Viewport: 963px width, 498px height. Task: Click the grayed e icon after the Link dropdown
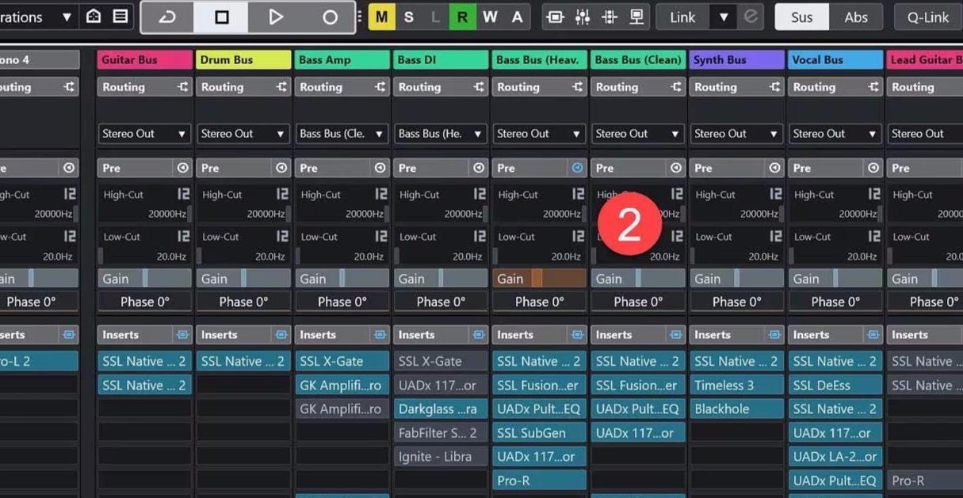(x=751, y=17)
